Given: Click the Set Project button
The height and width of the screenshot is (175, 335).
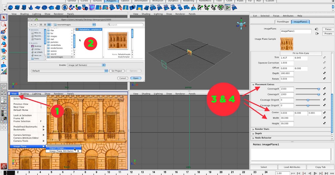Looking at the screenshot, I should coord(117,71).
